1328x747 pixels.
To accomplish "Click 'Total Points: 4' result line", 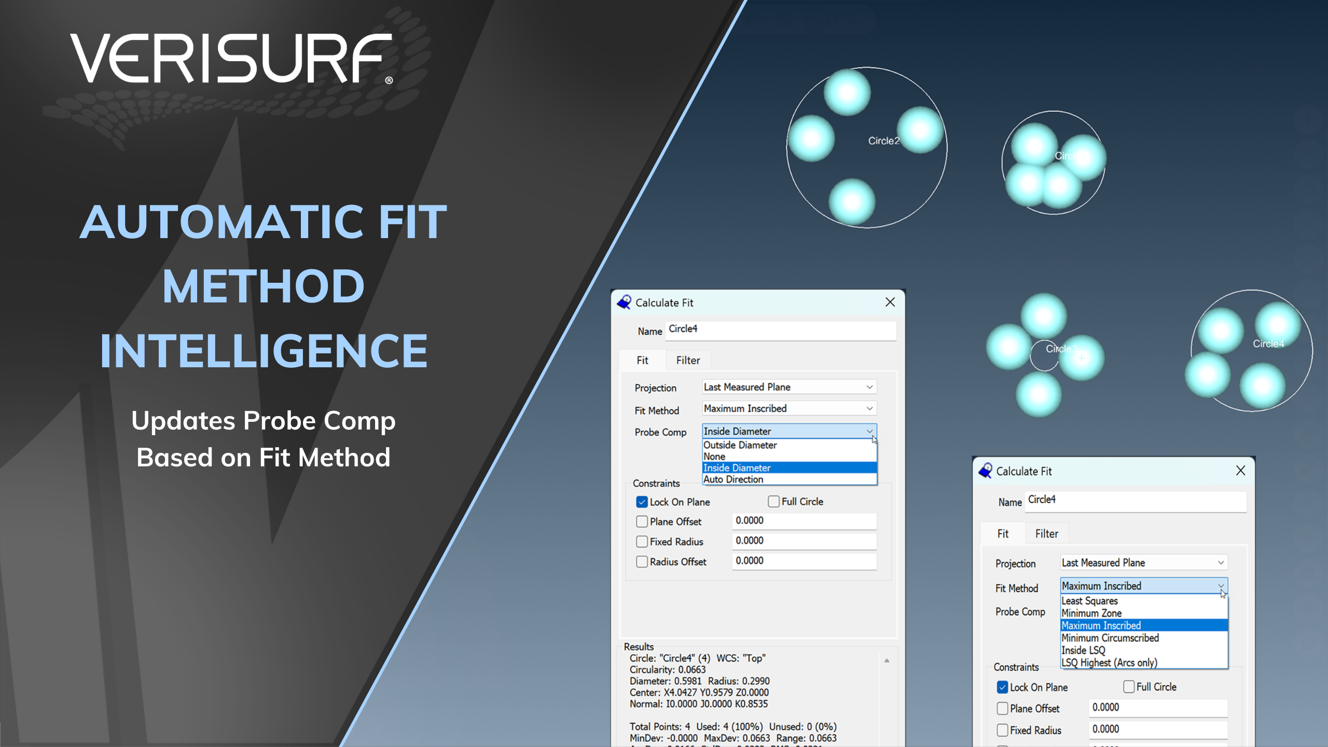I will pos(733,727).
